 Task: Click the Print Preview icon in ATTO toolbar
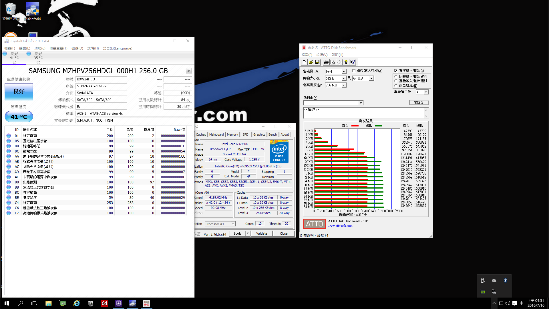333,62
